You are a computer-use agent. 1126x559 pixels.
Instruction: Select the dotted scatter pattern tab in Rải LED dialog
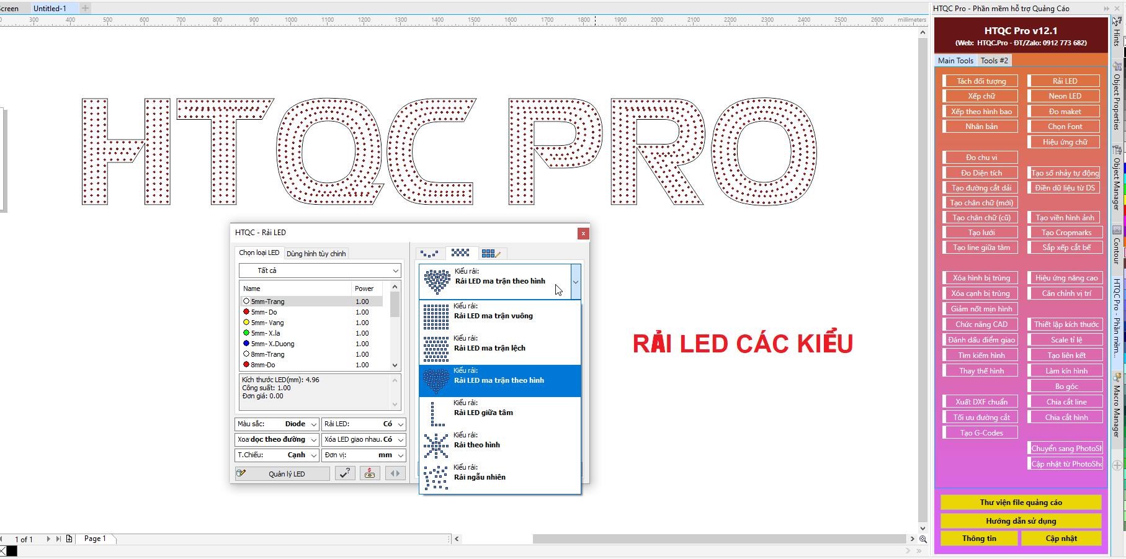[430, 253]
